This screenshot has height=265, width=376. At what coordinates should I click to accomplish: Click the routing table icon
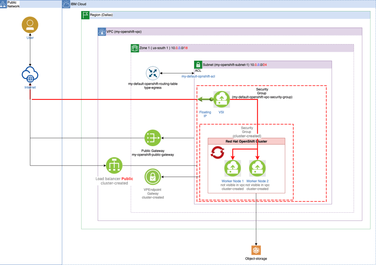[152, 73]
